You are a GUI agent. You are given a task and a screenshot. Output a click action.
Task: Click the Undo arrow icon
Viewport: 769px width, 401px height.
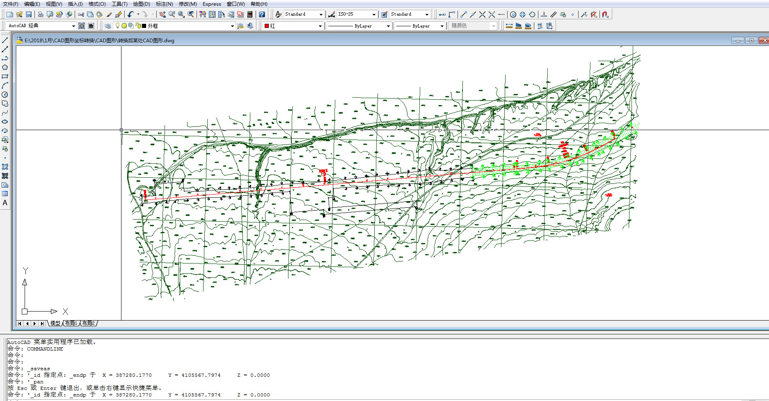(x=130, y=14)
